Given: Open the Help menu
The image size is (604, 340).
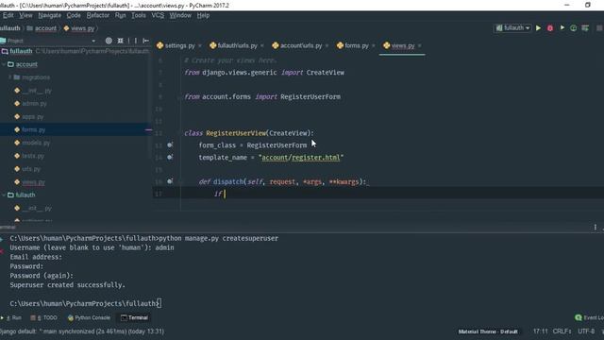Looking at the screenshot, I should coord(203,15).
